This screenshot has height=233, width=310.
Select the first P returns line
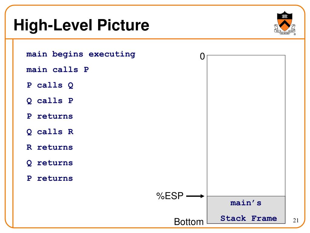pyautogui.click(x=50, y=116)
